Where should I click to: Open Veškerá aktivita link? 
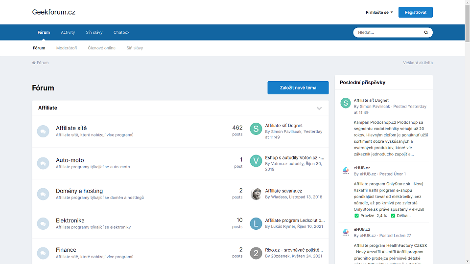418,63
